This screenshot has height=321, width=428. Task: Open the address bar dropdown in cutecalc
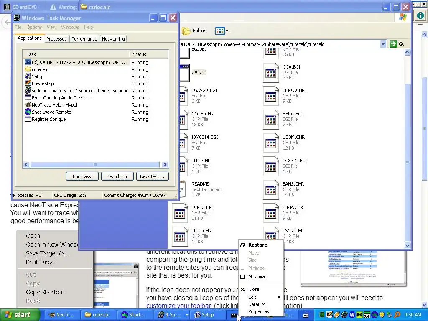pyautogui.click(x=383, y=44)
